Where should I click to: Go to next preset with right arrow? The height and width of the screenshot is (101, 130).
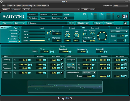tap(28, 9)
